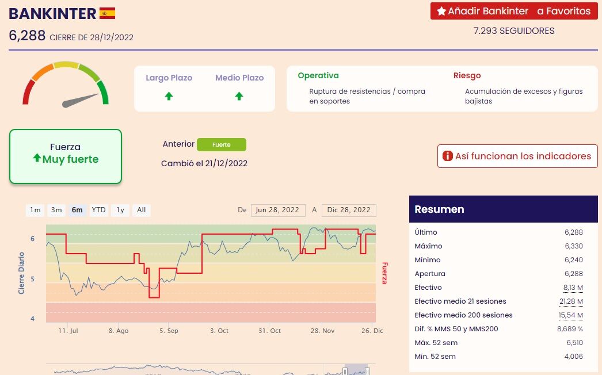Click the green Fuerte badge

click(222, 145)
